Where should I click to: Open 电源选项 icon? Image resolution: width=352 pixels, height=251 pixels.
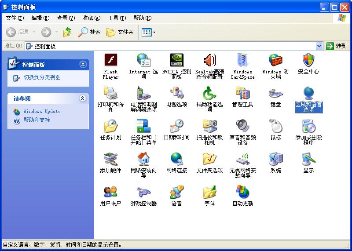[x=177, y=93]
